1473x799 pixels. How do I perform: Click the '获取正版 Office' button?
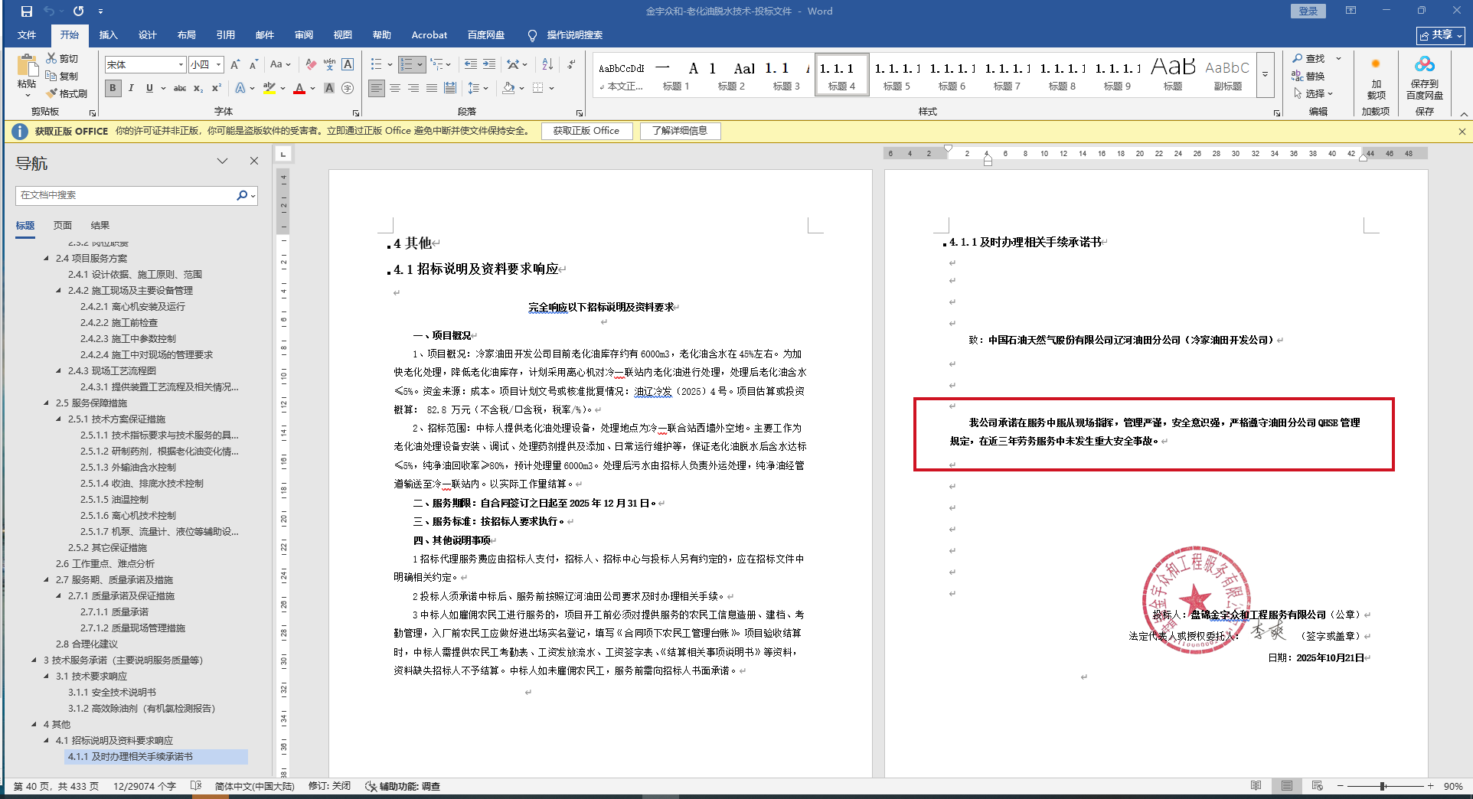[x=586, y=131]
